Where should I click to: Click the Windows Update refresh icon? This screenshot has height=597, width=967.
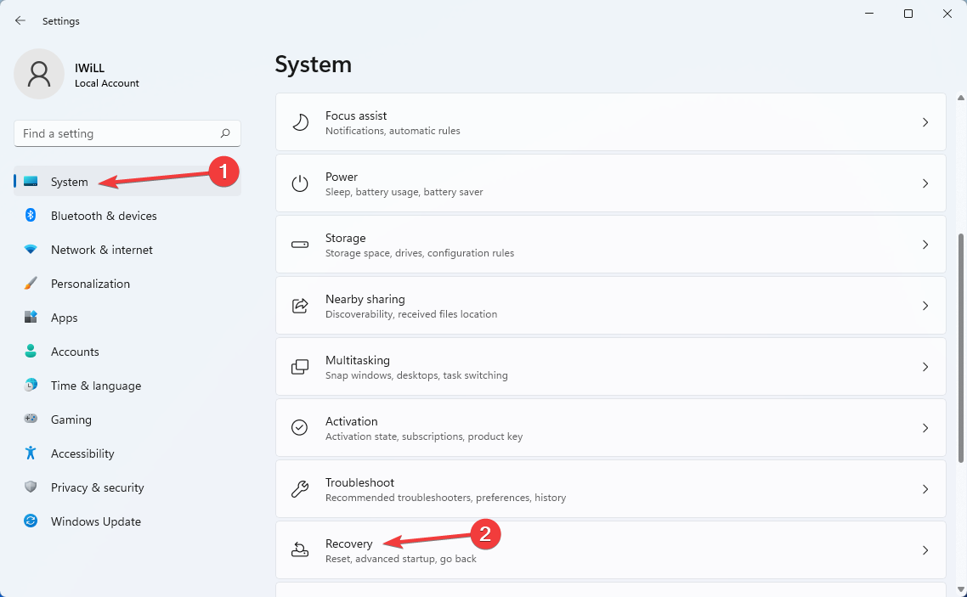click(x=31, y=521)
